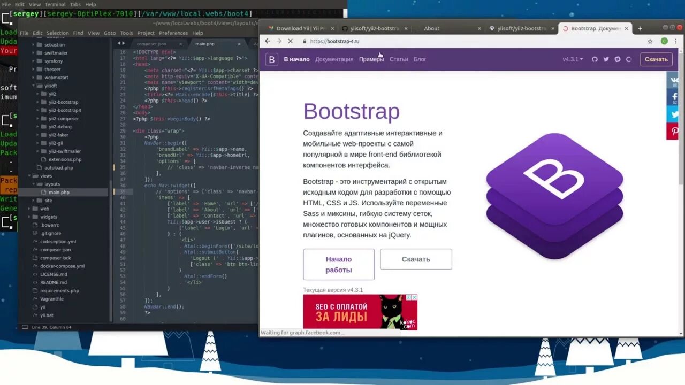
Task: Collapse the views folder
Action: pos(29,176)
